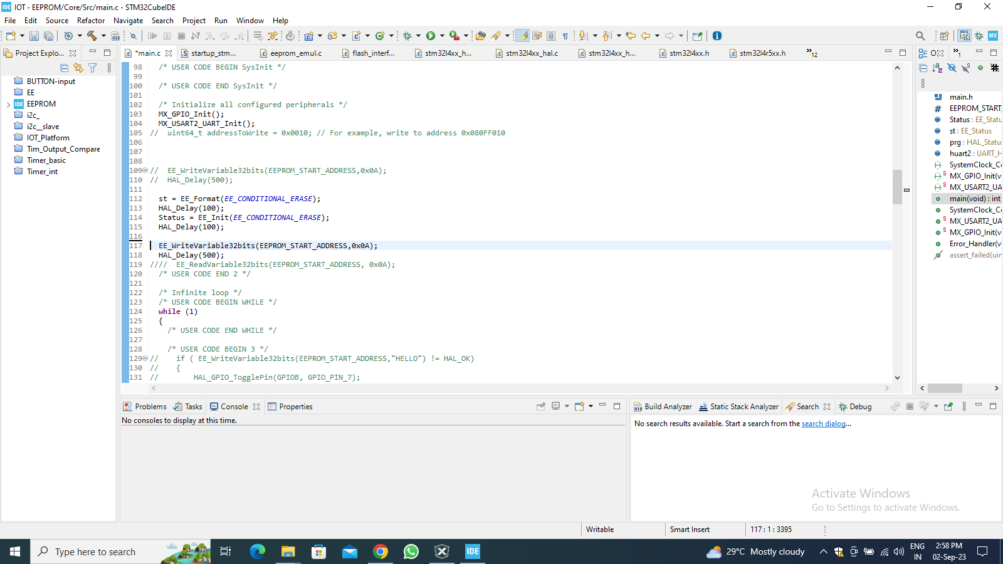Toggle Show Whitespace Characters pilcrow button

pos(565,36)
